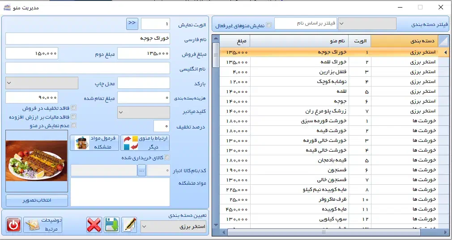Sort by نام منو column header

tap(299, 41)
